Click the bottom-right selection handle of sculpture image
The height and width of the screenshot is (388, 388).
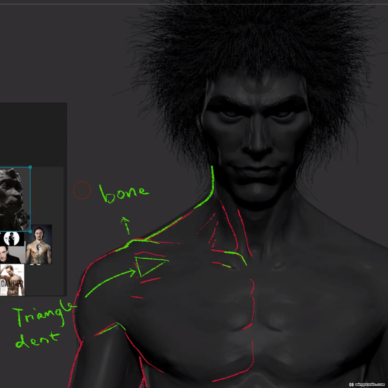[x=30, y=231]
